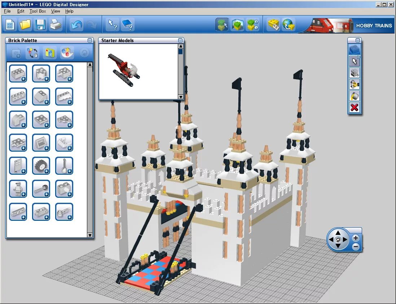The width and height of the screenshot is (396, 304).
Task: Select the lever antenna piece group
Action: click(x=64, y=166)
